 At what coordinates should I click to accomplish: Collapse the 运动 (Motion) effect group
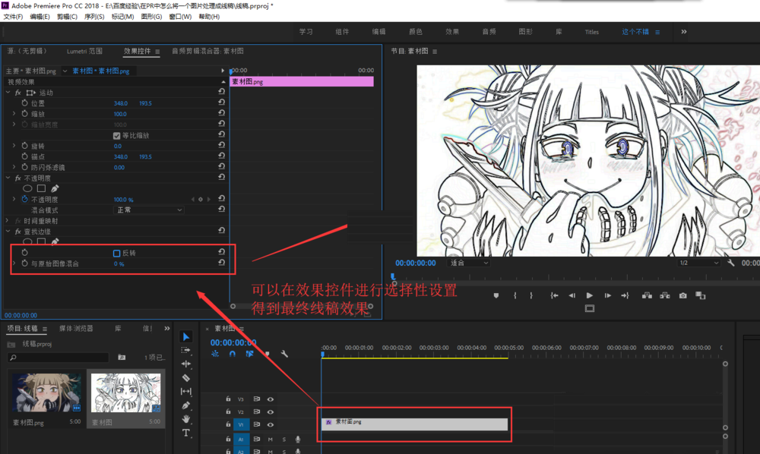point(8,93)
